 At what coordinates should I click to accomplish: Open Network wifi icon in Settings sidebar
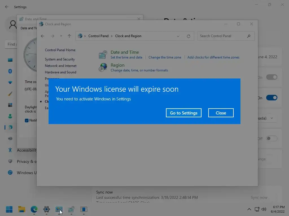pyautogui.click(x=10, y=82)
